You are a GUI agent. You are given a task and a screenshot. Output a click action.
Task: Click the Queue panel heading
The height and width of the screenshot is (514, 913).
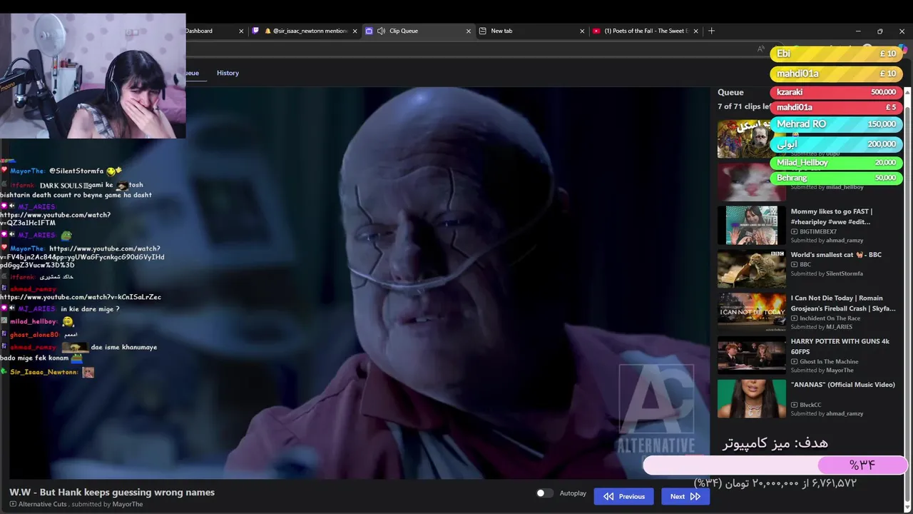coord(730,92)
